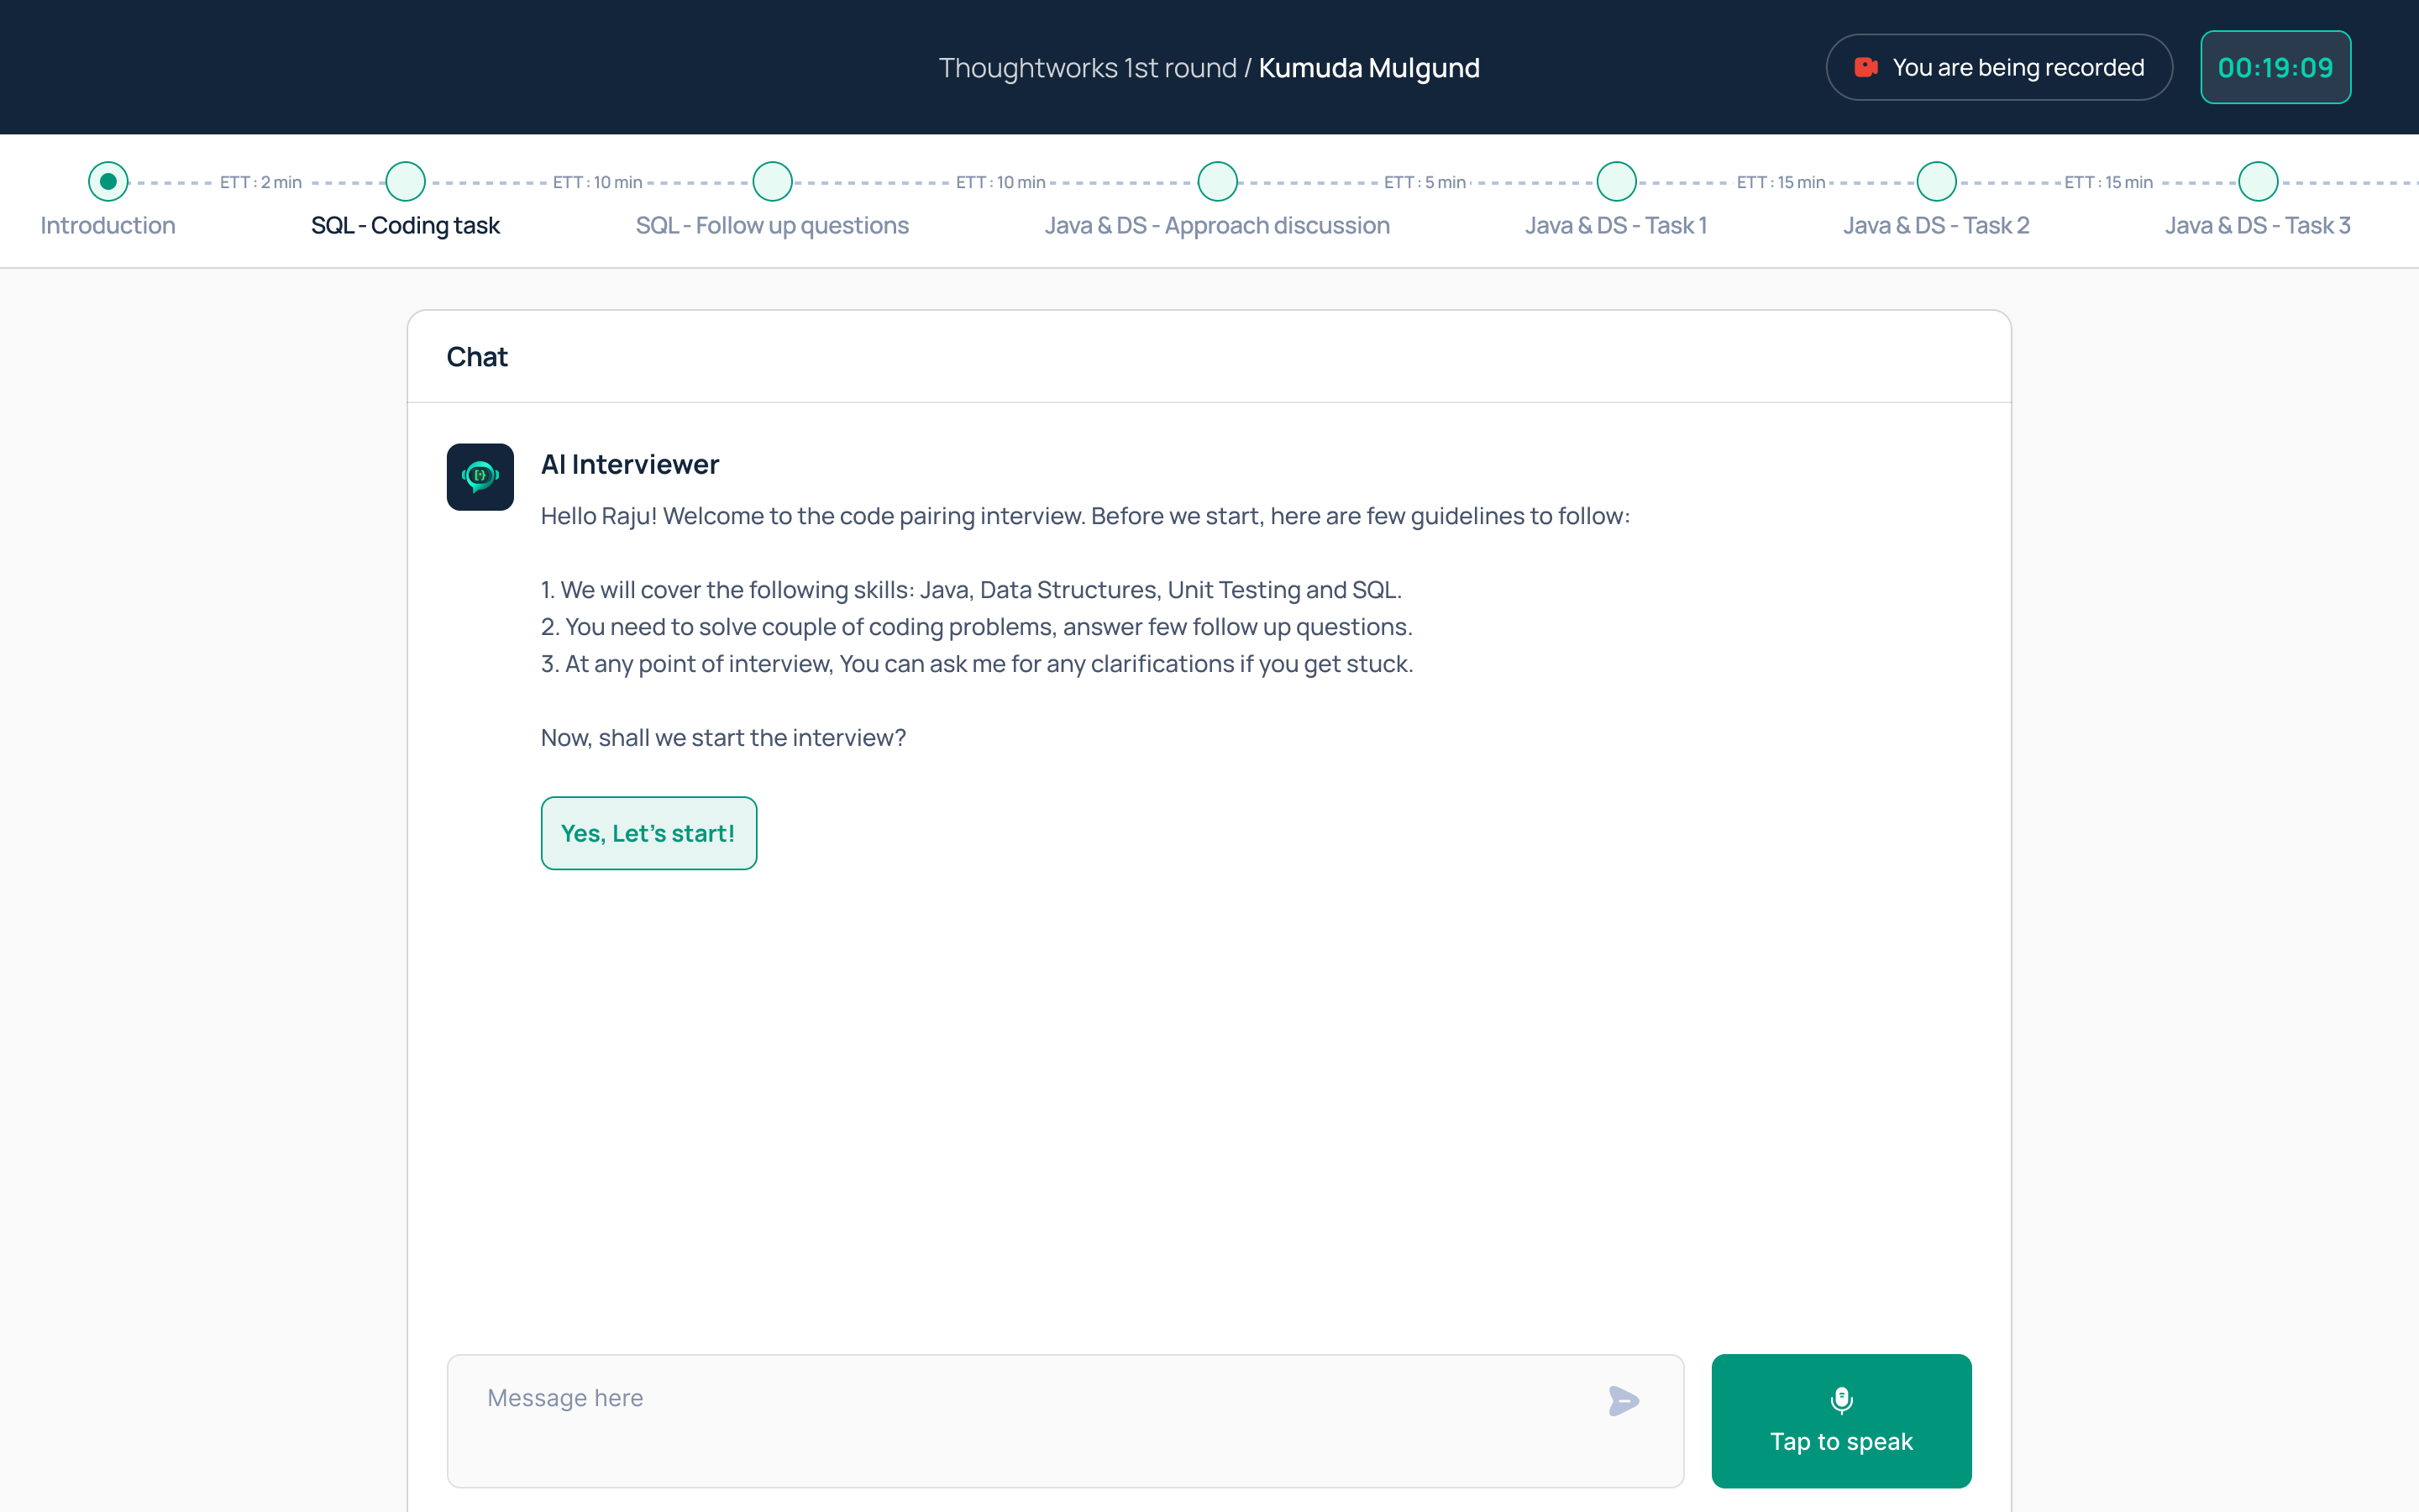Click the Kumuda Mulgund candidate name
Viewport: 2419px width, 1512px height.
tap(1368, 67)
